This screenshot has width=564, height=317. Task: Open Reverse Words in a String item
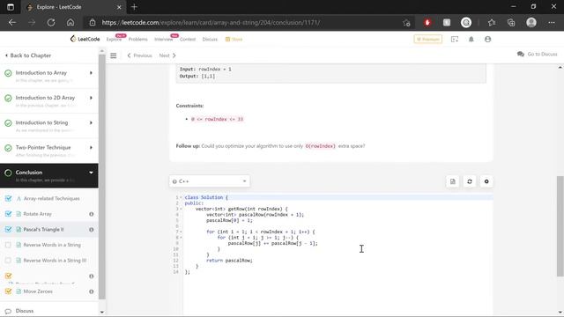pos(52,245)
